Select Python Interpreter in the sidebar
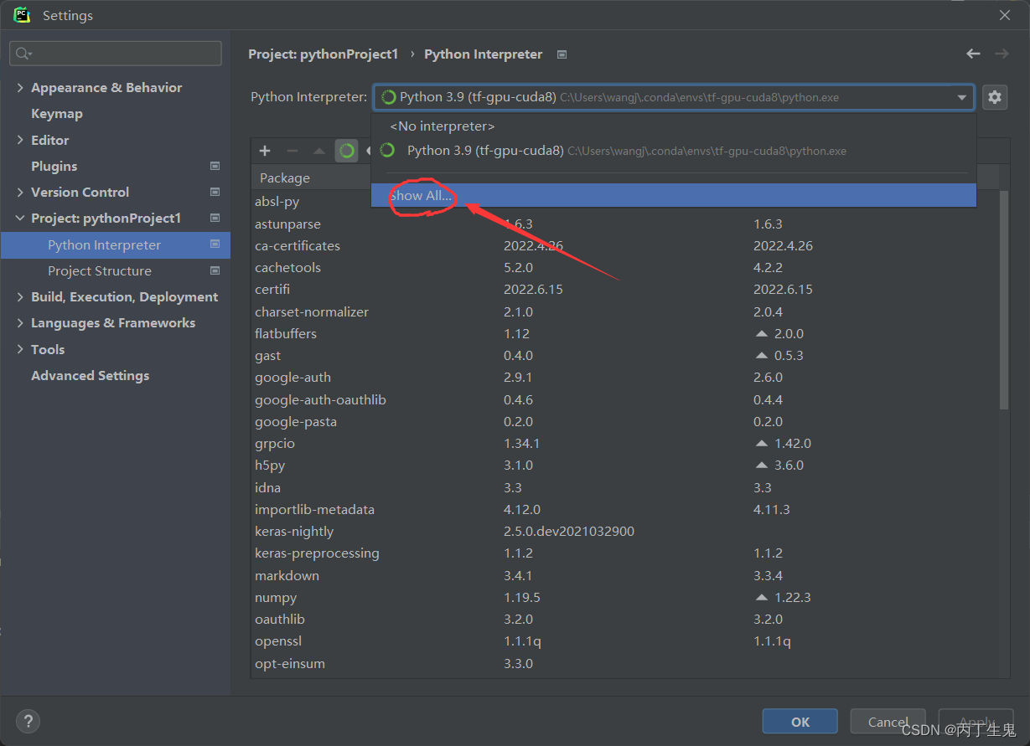This screenshot has height=746, width=1030. [x=116, y=244]
